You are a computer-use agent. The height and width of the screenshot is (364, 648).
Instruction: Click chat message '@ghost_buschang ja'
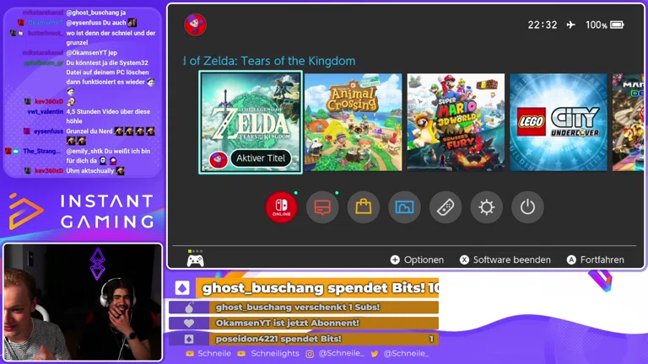96,13
